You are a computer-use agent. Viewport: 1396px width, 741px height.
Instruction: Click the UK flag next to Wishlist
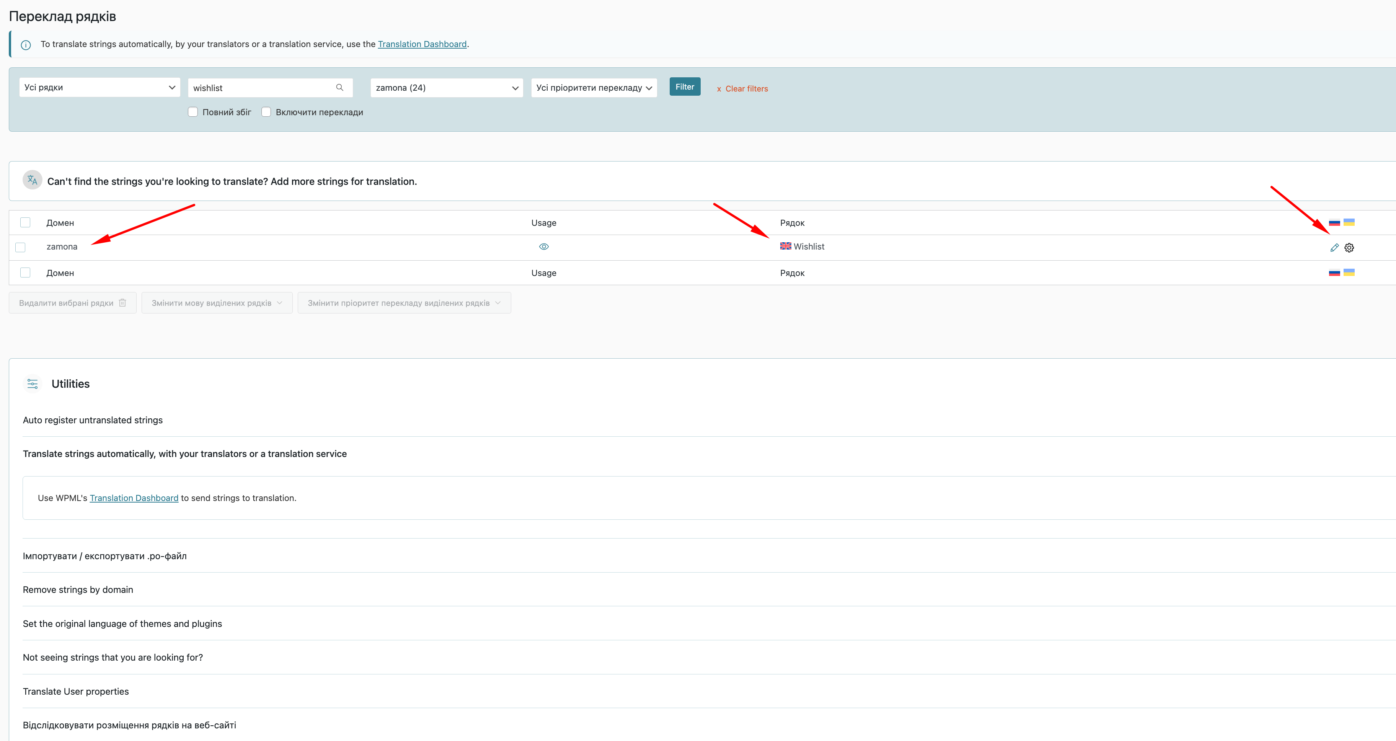point(785,246)
